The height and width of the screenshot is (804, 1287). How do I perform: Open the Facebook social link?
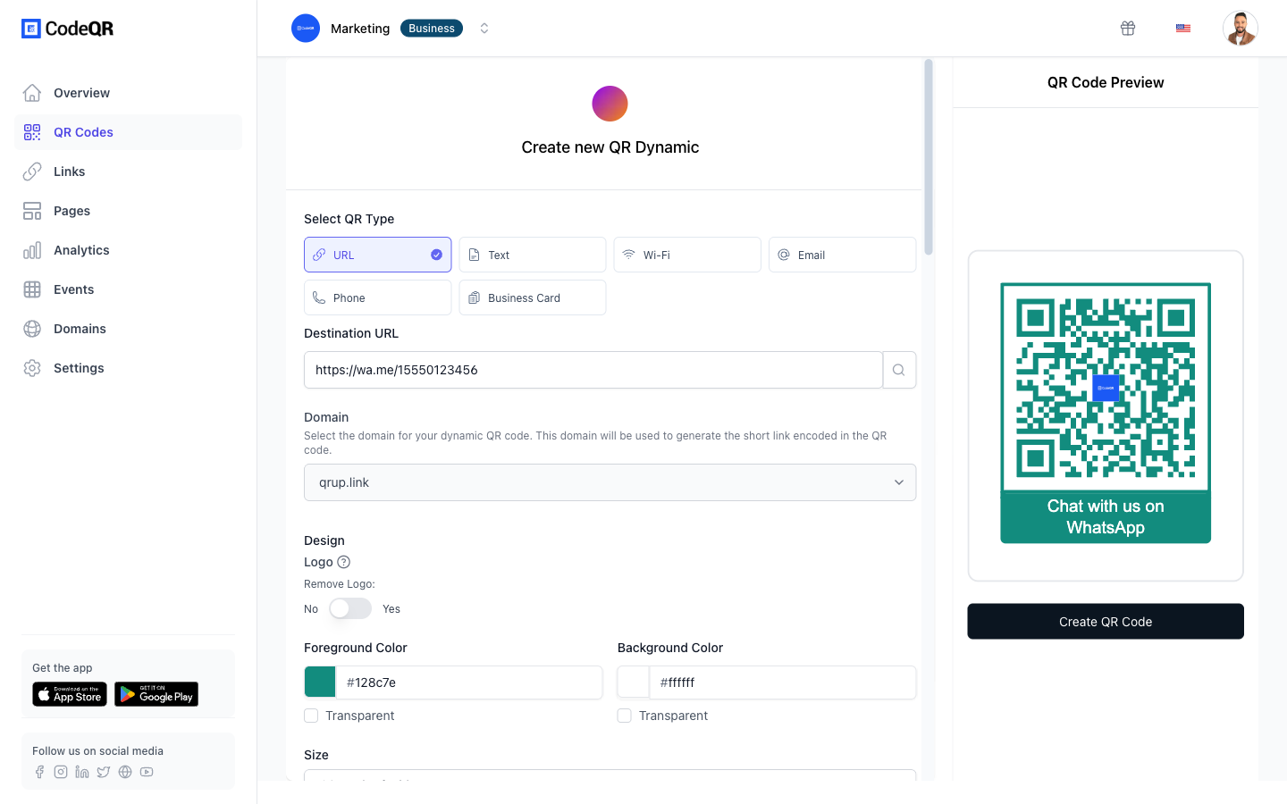coord(39,772)
